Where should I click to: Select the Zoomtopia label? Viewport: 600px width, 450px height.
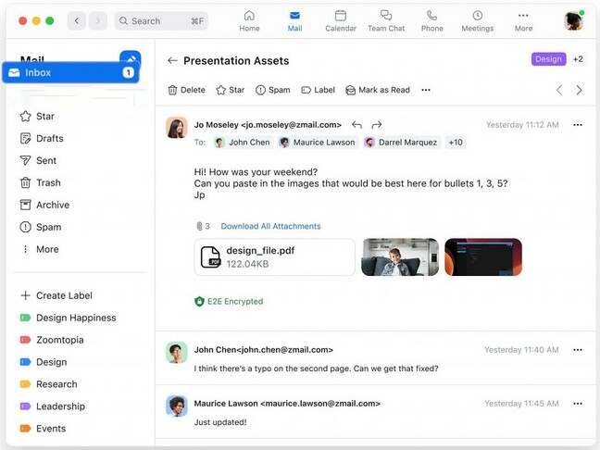52,340
